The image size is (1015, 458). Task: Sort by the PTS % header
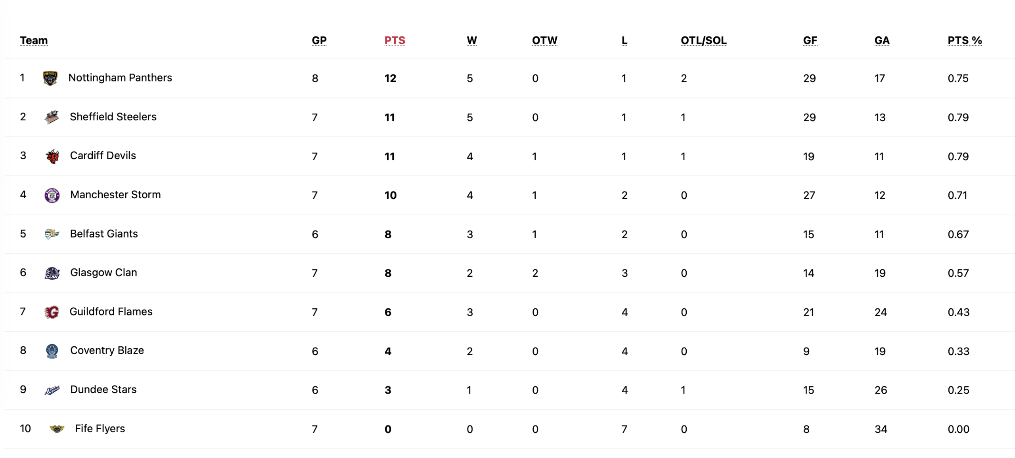[x=964, y=40]
